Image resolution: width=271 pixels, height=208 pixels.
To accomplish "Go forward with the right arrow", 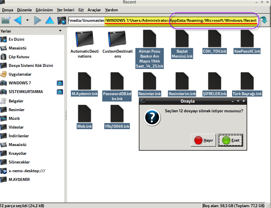I will [38, 20].
